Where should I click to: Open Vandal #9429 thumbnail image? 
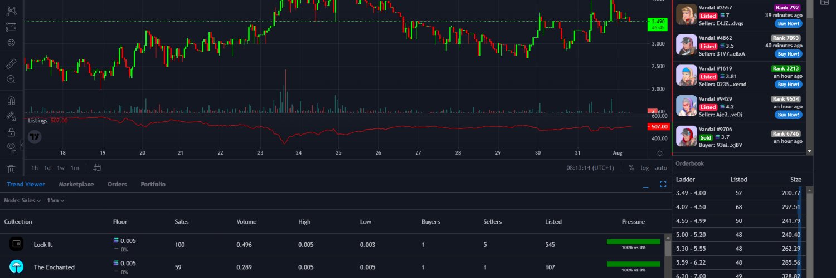pos(686,106)
